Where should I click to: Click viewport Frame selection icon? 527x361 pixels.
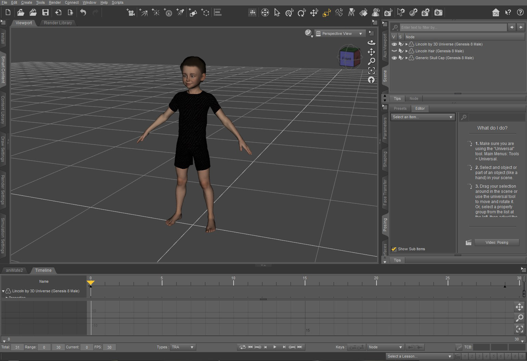tap(371, 70)
